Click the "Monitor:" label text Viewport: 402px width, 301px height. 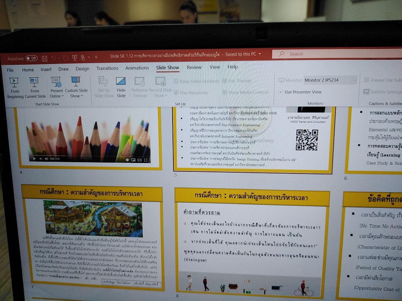coord(294,80)
